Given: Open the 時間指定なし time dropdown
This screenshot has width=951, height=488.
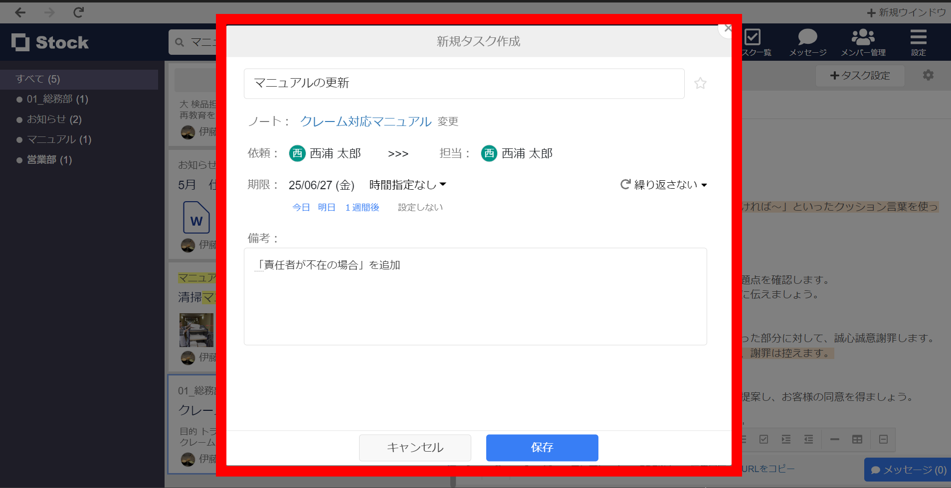Looking at the screenshot, I should click(405, 184).
